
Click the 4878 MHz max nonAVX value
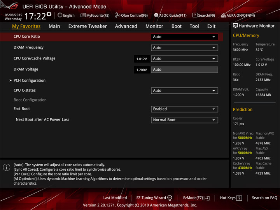point(263,143)
